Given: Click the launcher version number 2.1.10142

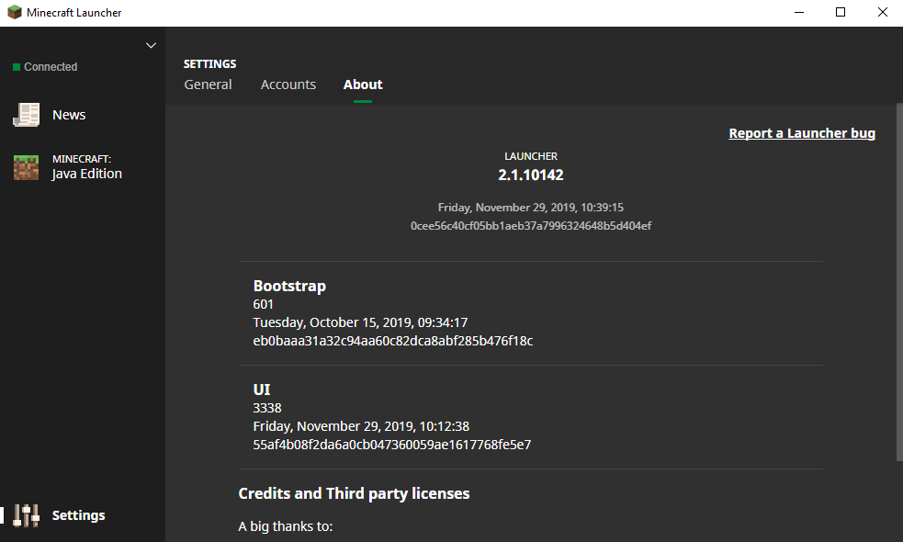Looking at the screenshot, I should (530, 175).
